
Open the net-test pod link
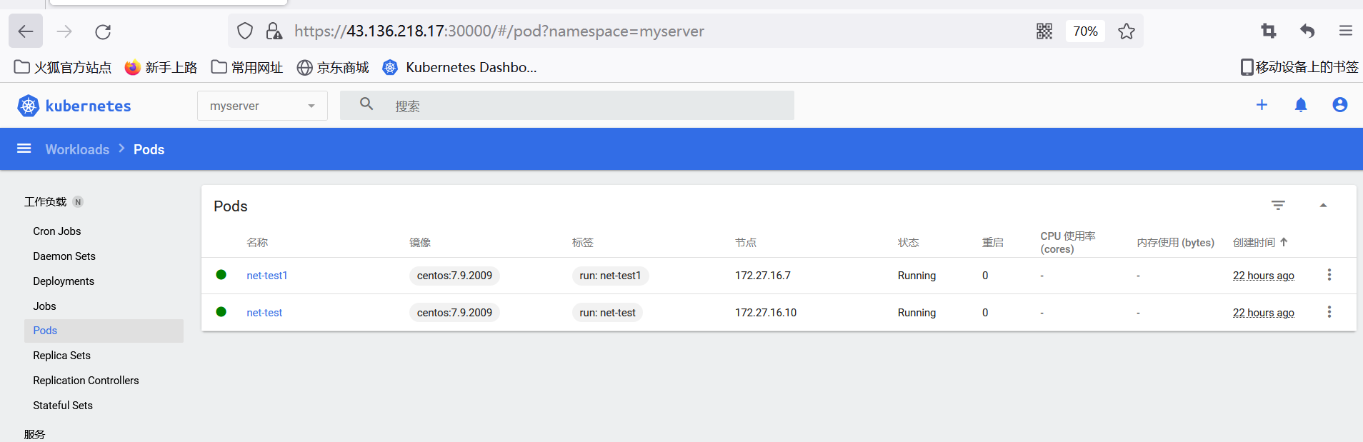pyautogui.click(x=264, y=313)
